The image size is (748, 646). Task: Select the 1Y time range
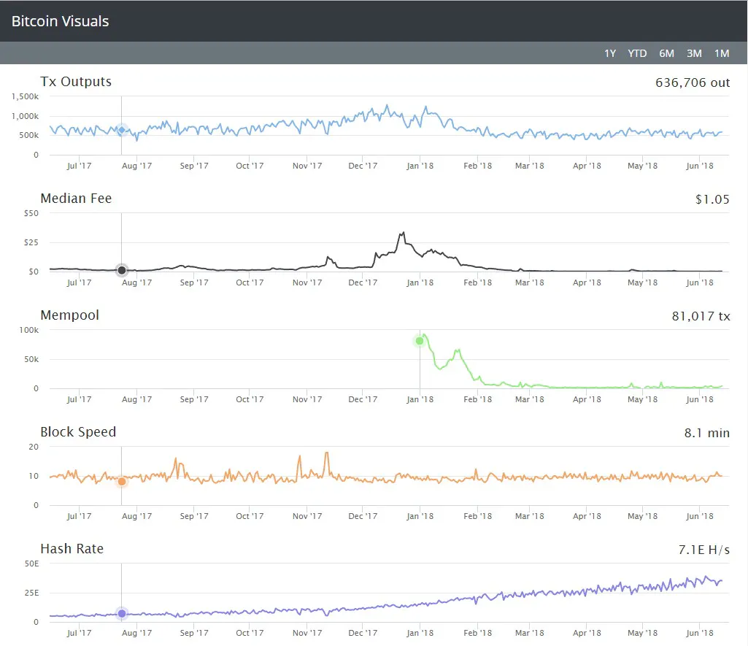[x=609, y=53]
